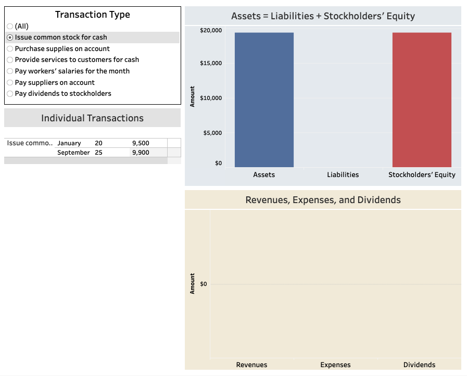Click the "Revenues" axis label
The image size is (467, 376).
pos(251,365)
